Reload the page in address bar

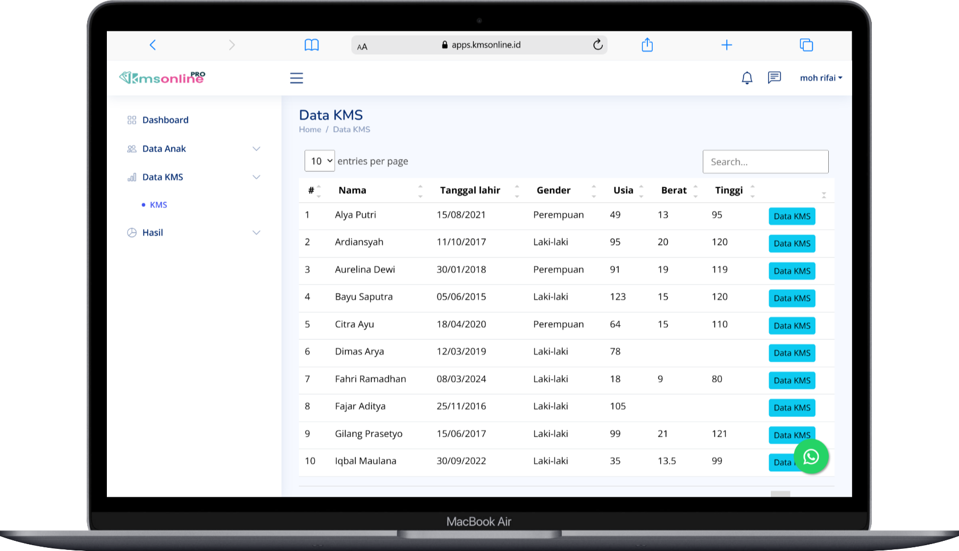tap(598, 45)
